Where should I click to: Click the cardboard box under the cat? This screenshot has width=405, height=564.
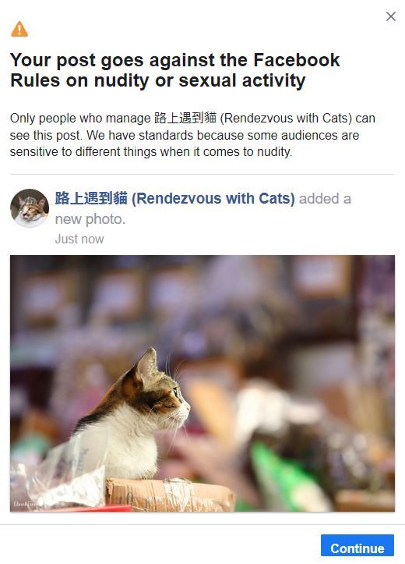(170, 495)
